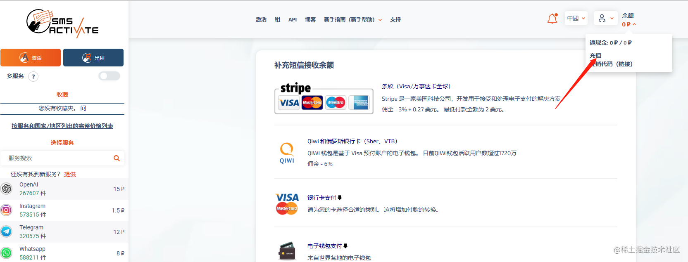Click the e-wallet icon
Screen dimensions: 688x262
(x=287, y=250)
